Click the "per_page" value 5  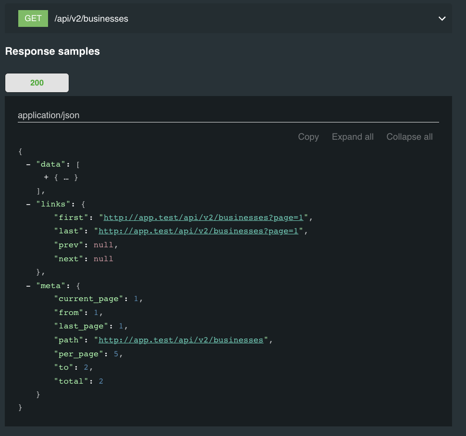click(x=116, y=353)
